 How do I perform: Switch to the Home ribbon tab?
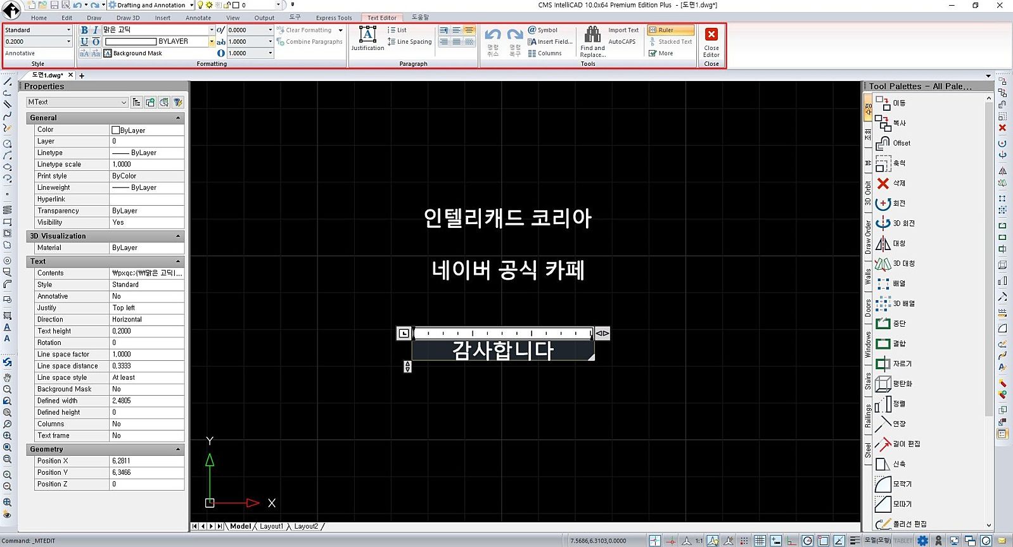39,18
